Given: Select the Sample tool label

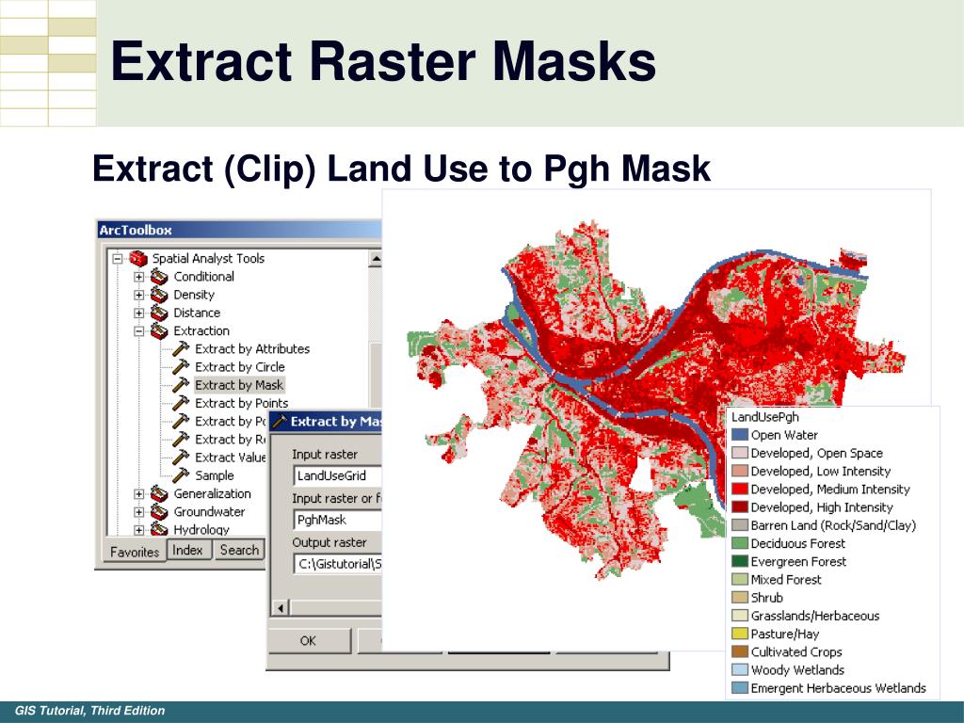Looking at the screenshot, I should 214,475.
